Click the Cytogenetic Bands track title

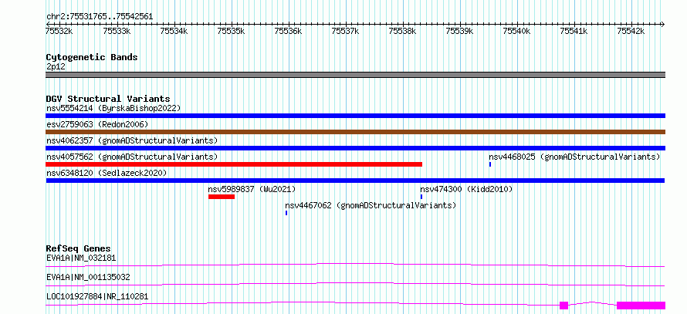(x=92, y=57)
